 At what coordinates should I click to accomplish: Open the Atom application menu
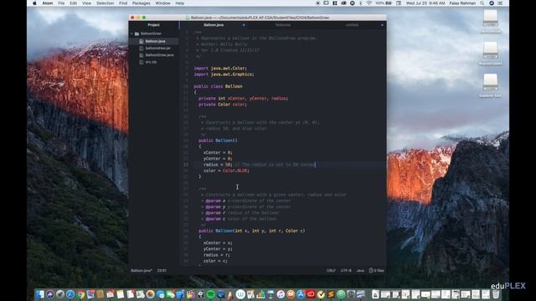48,3
